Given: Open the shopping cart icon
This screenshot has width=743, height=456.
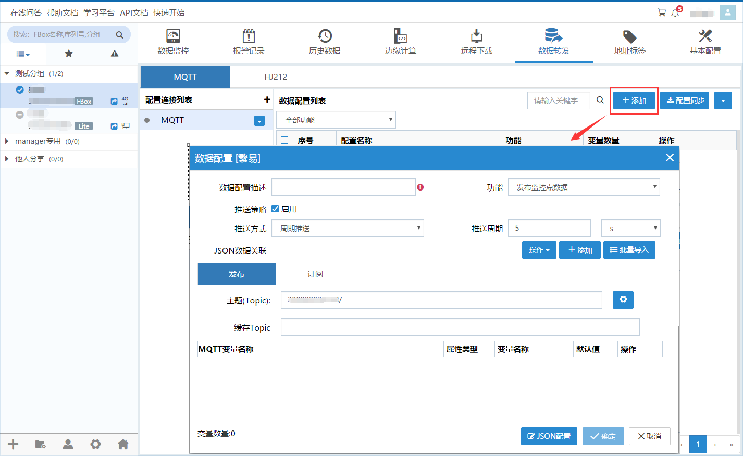Looking at the screenshot, I should tap(662, 13).
